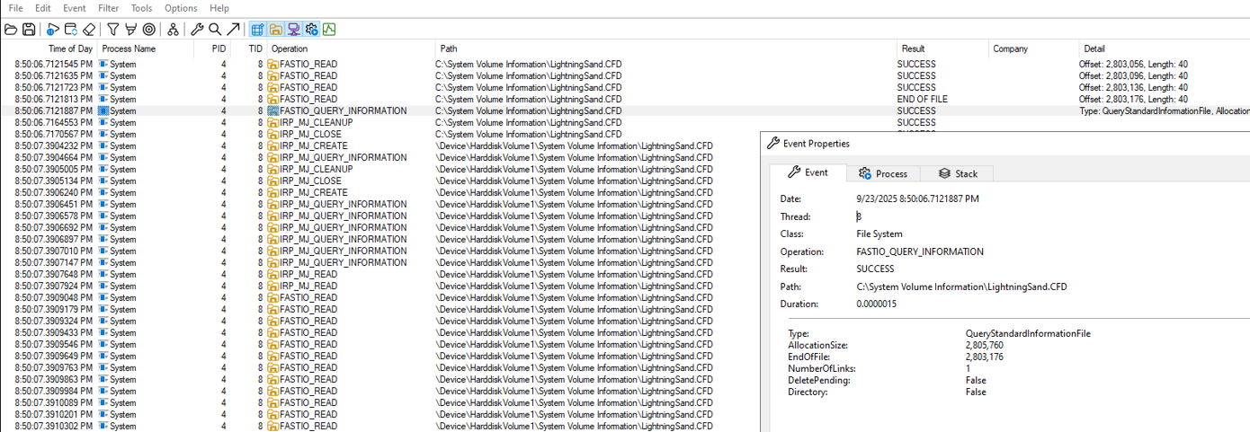Toggle Show Profiling Events
The width and height of the screenshot is (1250, 432).
point(329,30)
